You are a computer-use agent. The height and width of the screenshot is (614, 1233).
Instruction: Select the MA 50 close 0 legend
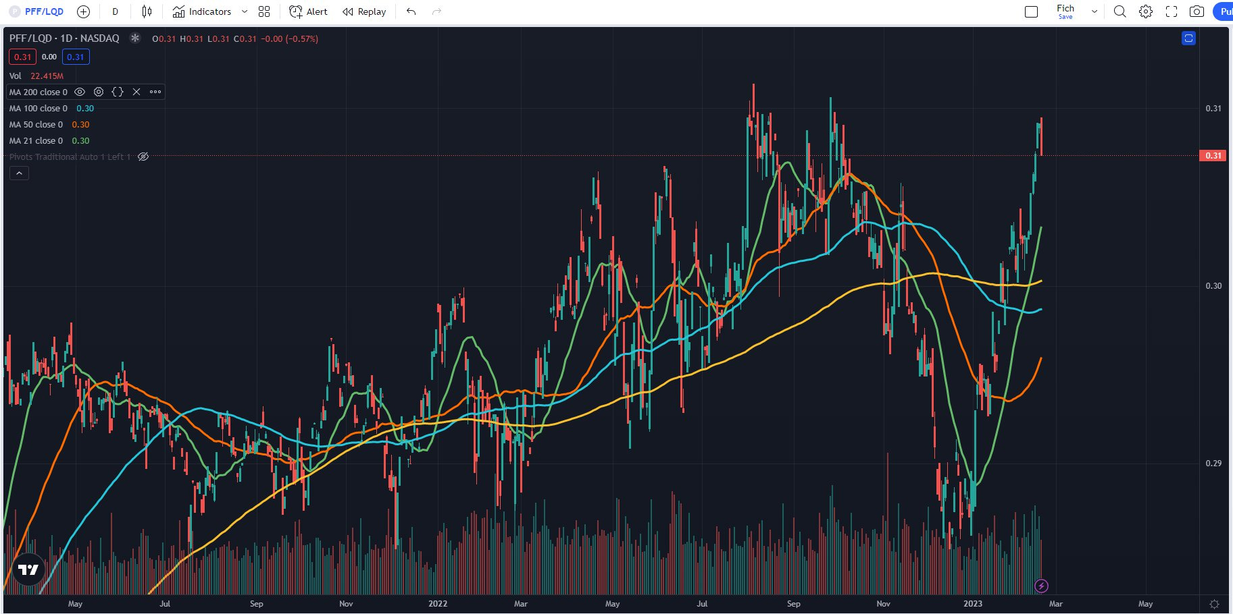point(36,125)
